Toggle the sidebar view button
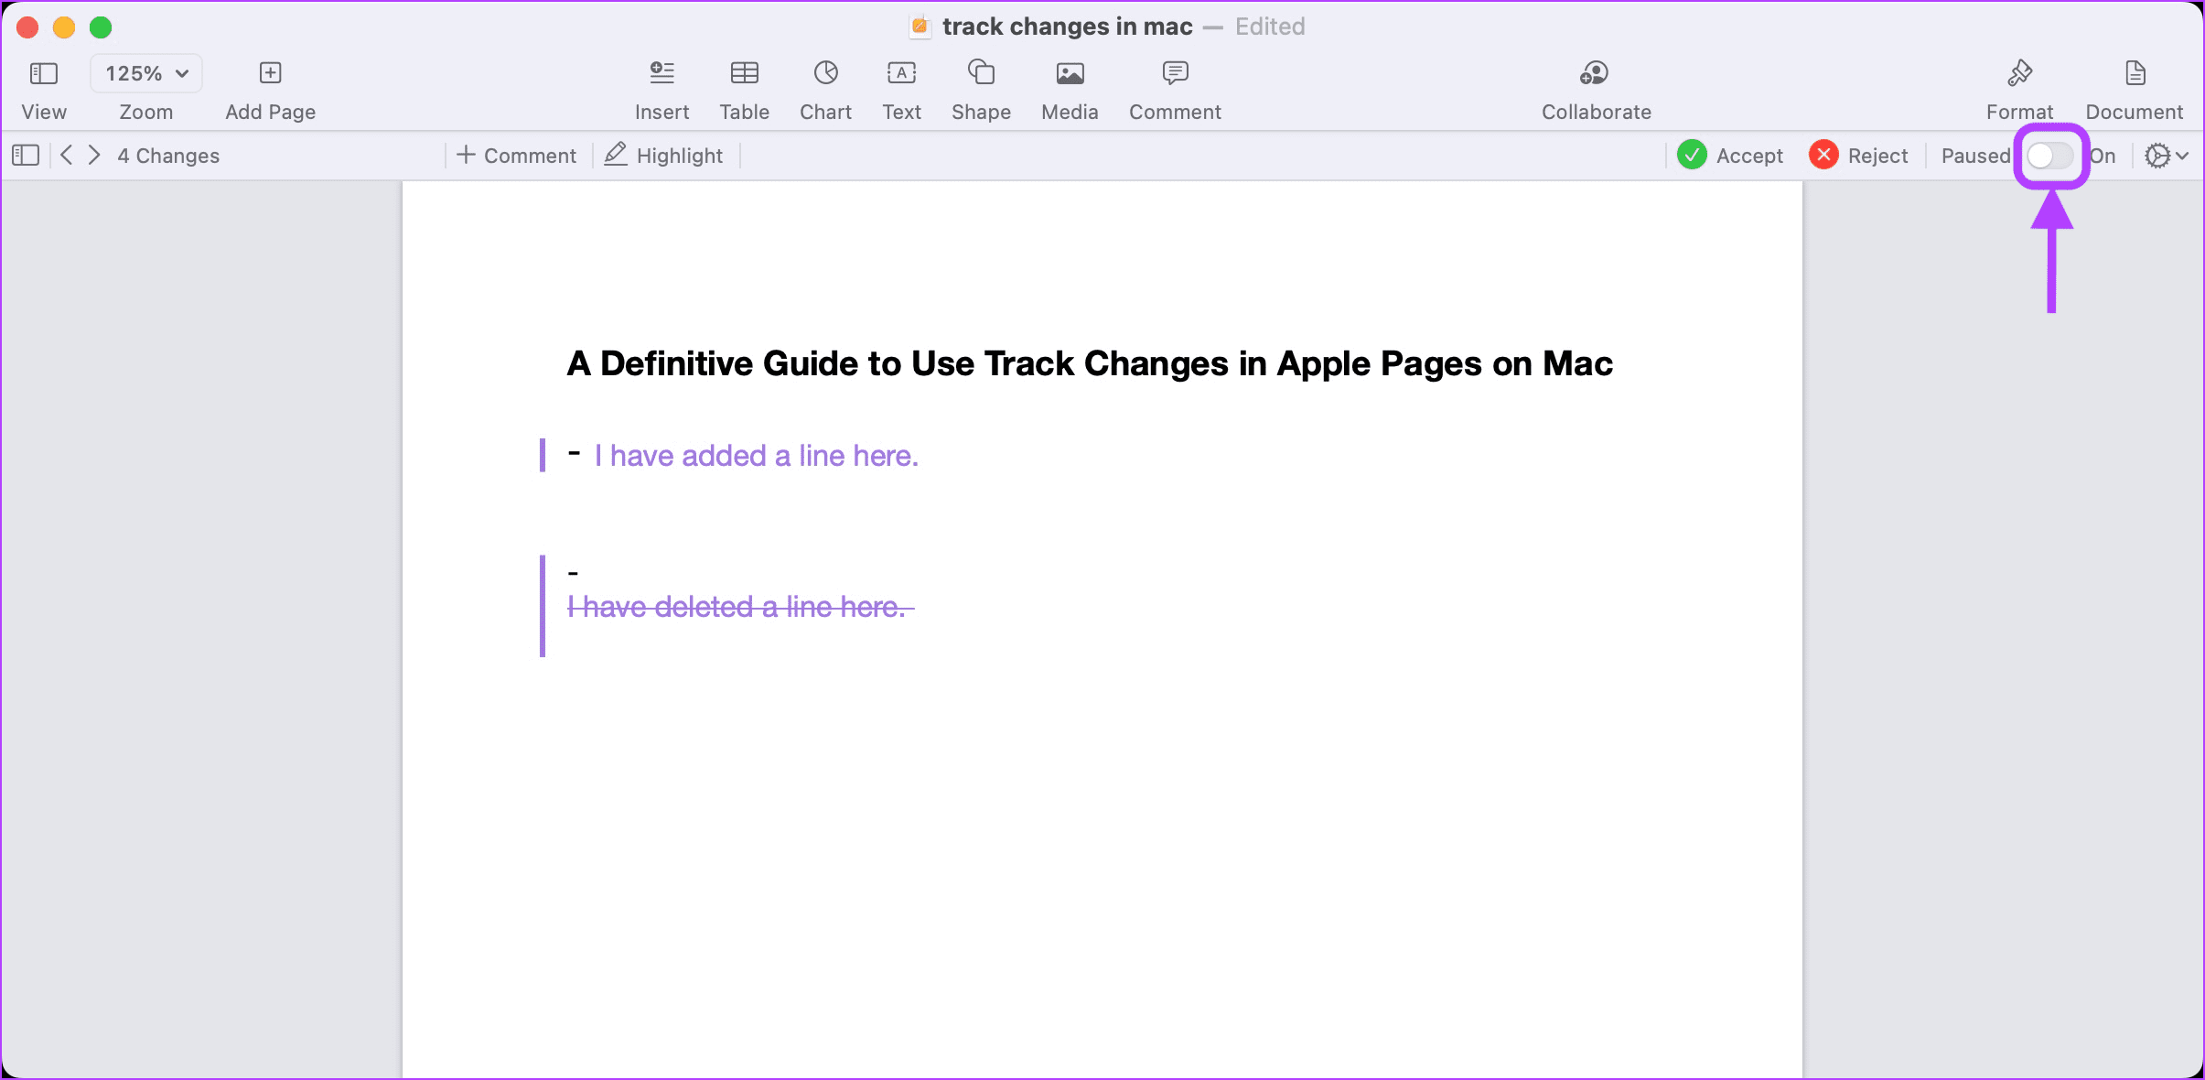2205x1080 pixels. coord(26,155)
